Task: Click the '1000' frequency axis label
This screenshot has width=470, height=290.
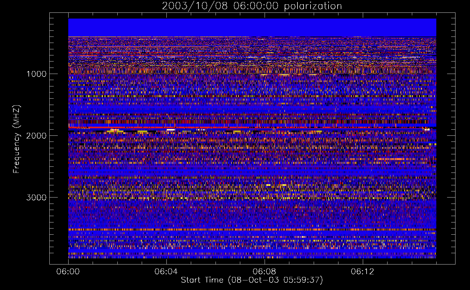Action: [x=36, y=74]
